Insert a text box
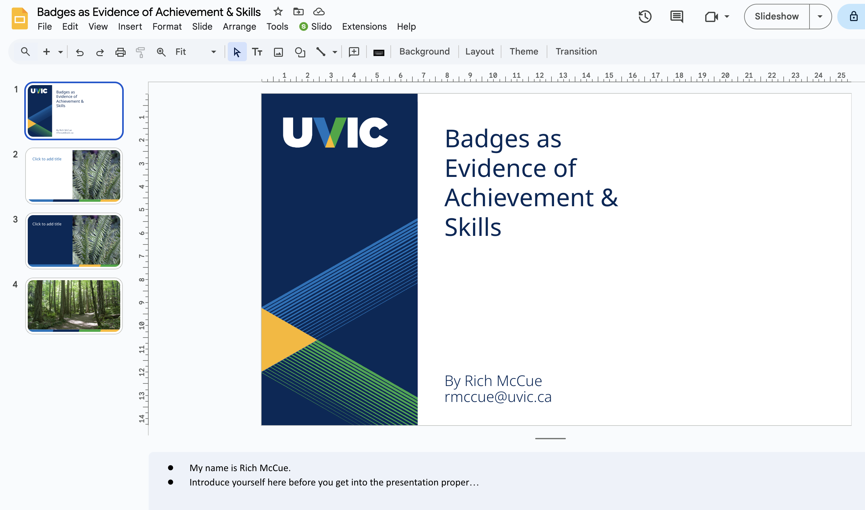 coord(257,52)
